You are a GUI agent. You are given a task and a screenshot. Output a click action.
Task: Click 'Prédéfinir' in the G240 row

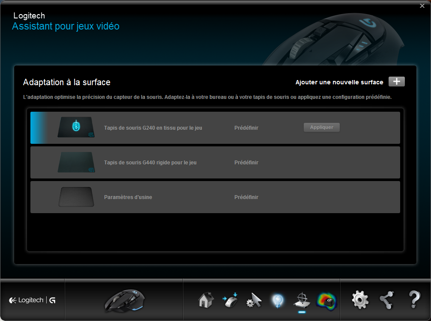pos(246,128)
